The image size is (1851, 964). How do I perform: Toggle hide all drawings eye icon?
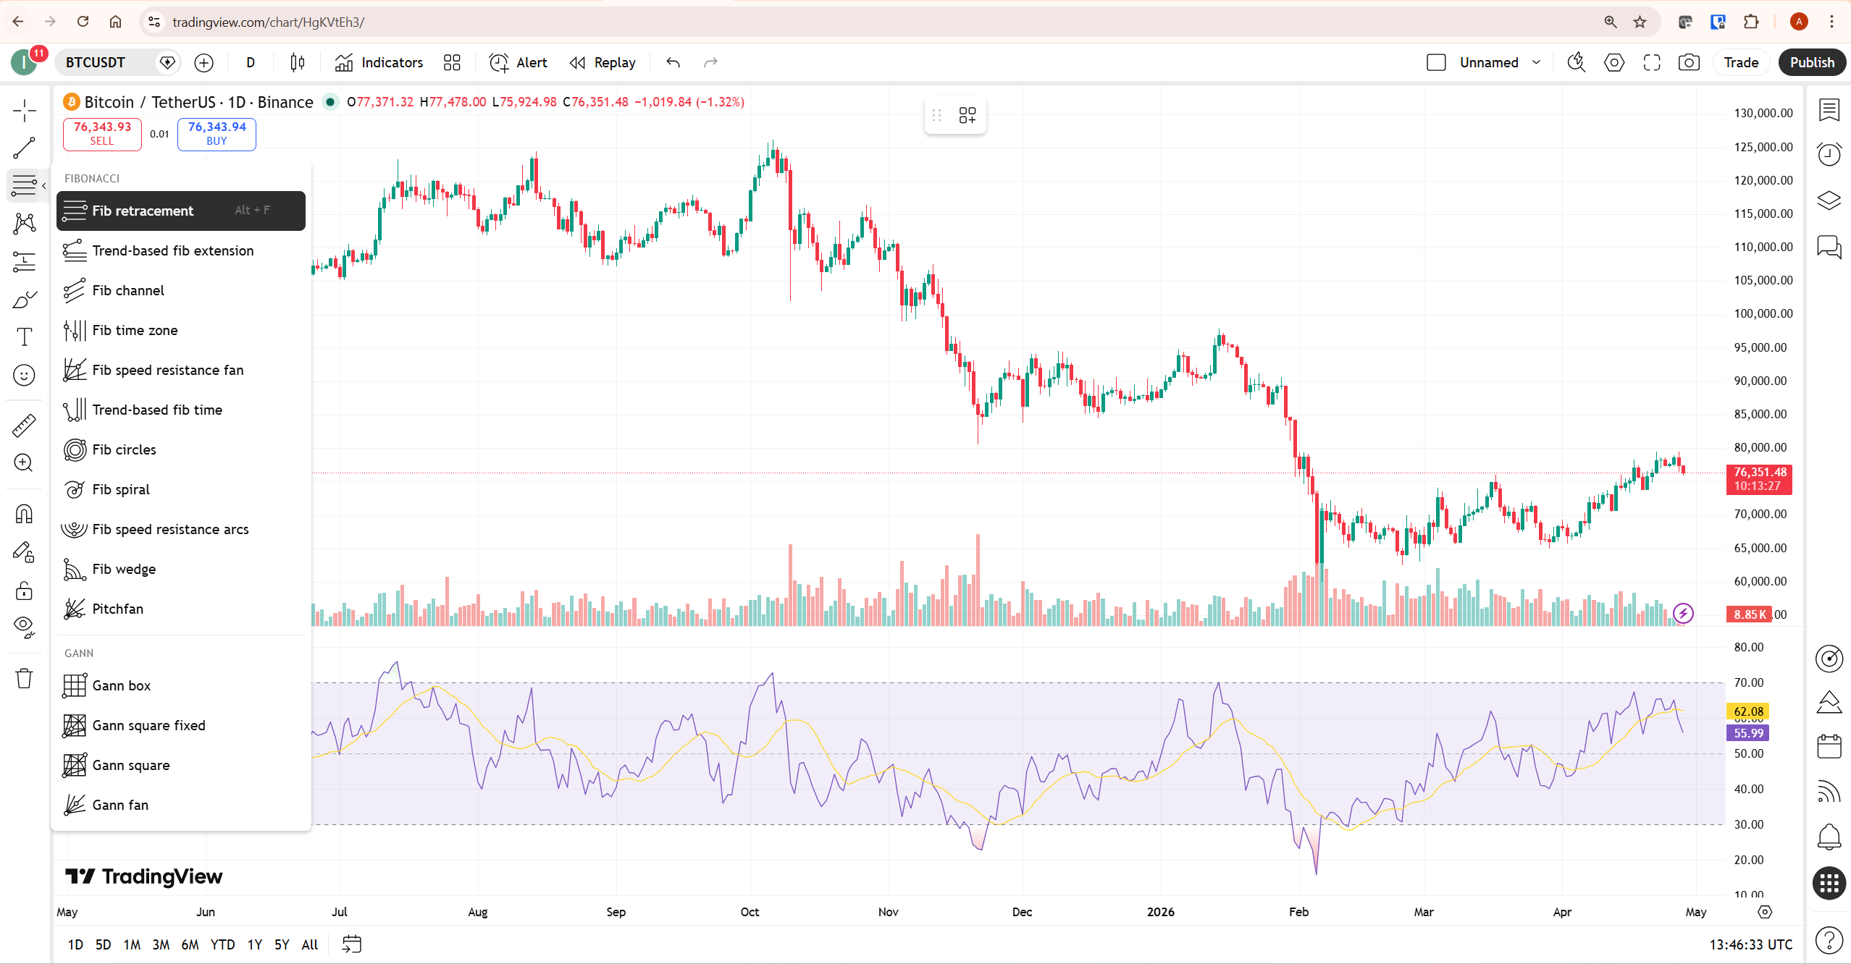pos(24,627)
